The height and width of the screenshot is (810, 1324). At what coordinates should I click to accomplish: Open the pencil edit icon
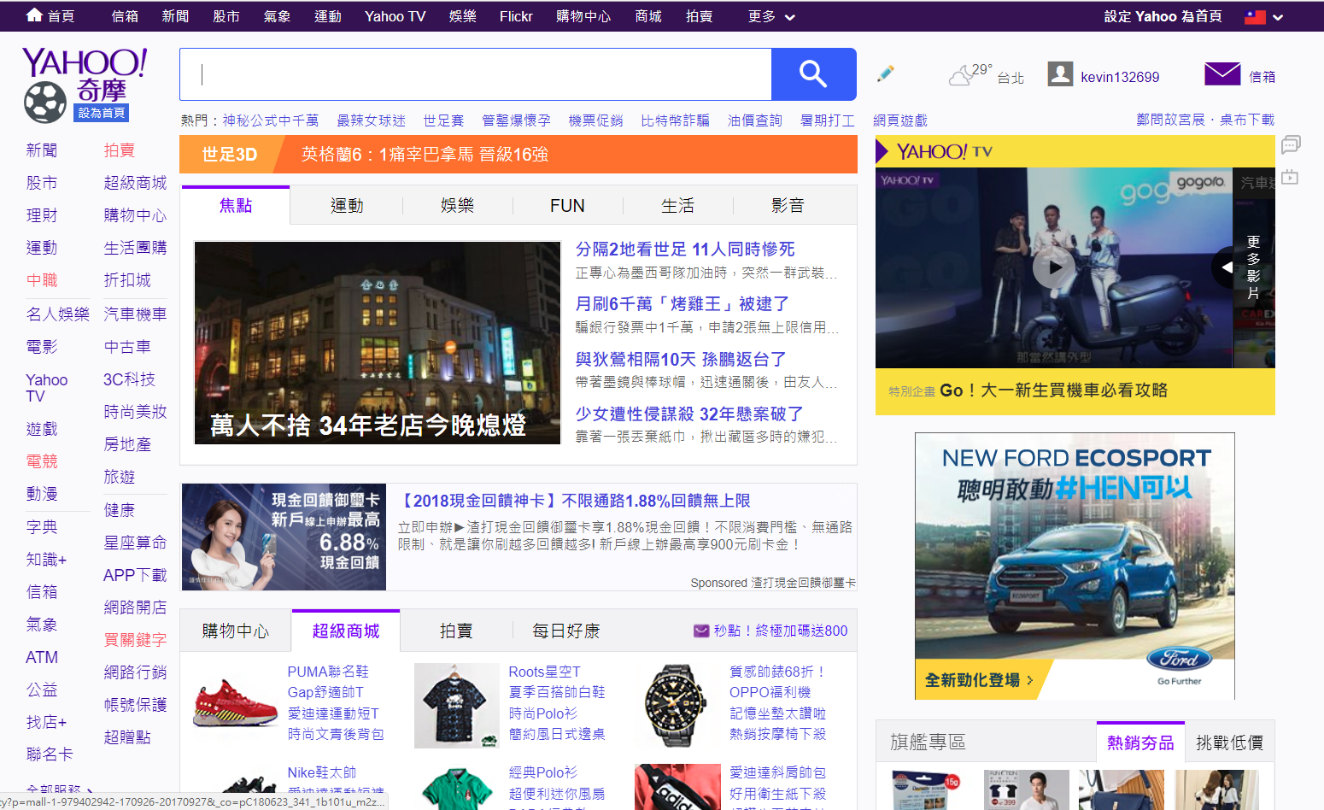point(886,74)
